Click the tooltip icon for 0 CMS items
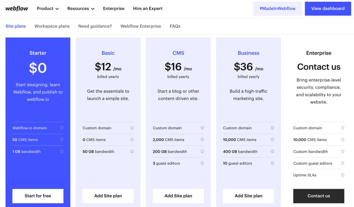Screen dimensions: 354x207 pos(132,140)
